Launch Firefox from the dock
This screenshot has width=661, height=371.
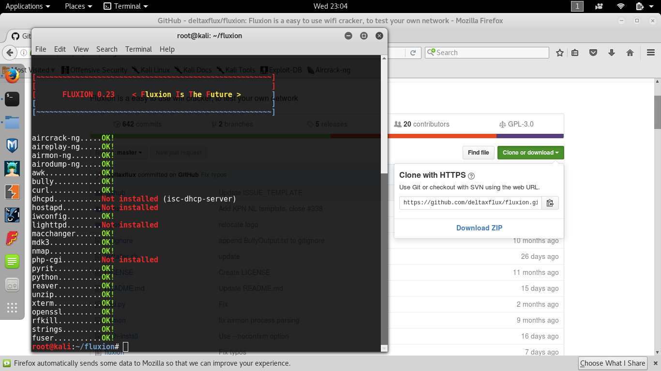coord(12,76)
